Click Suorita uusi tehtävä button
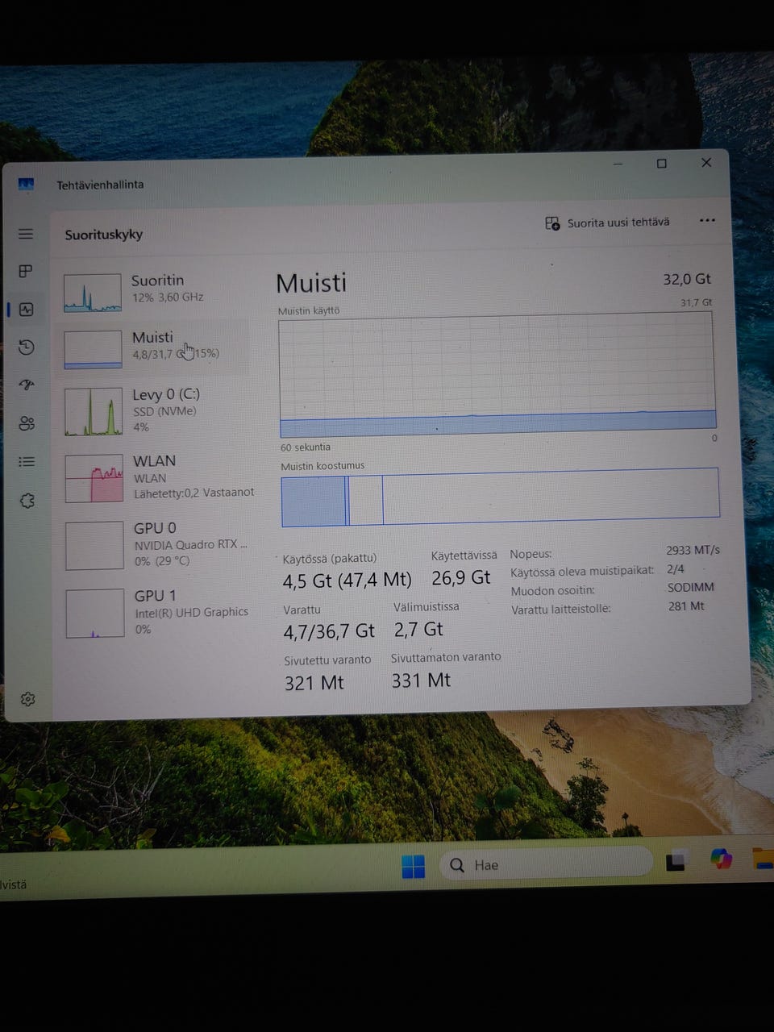 (607, 223)
